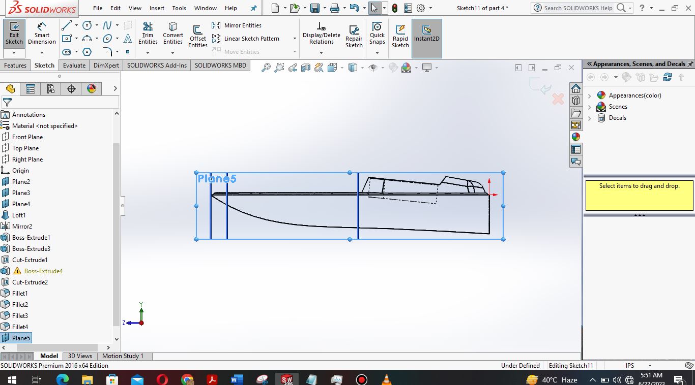The image size is (695, 385).
Task: Click the Search SOLIDWORKS Help field
Action: (578, 8)
